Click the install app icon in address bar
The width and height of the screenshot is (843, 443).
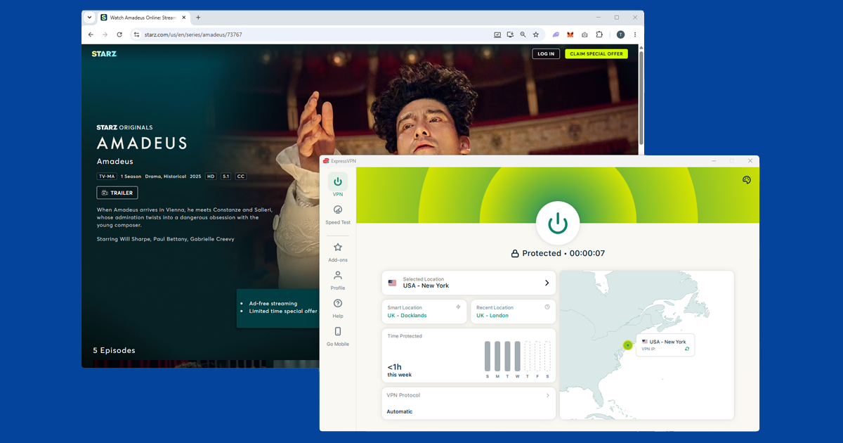click(497, 34)
